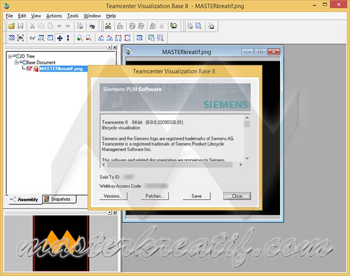The image size is (350, 276).
Task: Click the lock icon beside MASTERkreatif.png
Action: pos(36,69)
